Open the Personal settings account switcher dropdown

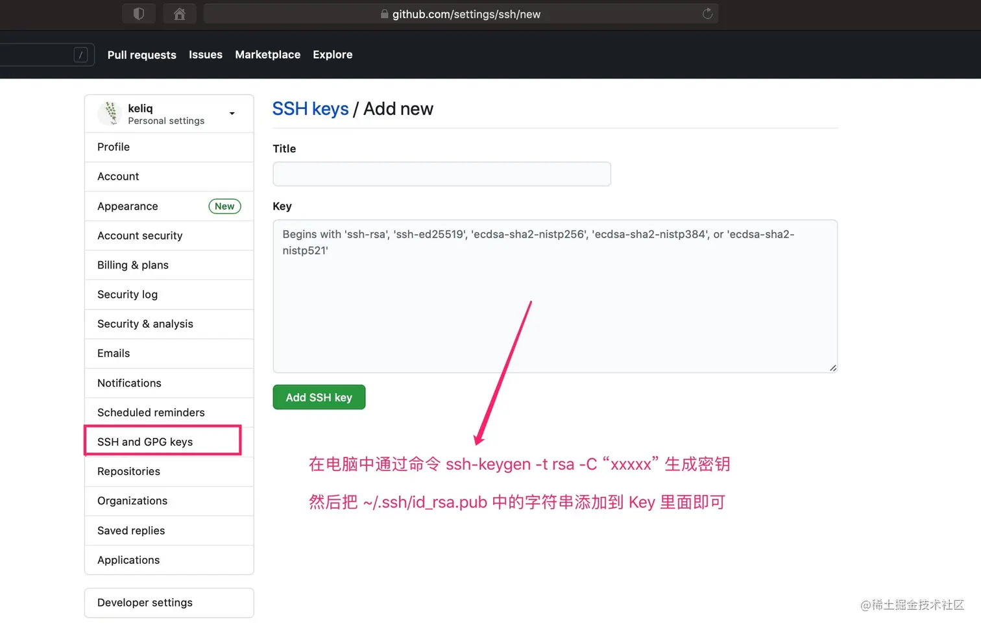point(232,113)
